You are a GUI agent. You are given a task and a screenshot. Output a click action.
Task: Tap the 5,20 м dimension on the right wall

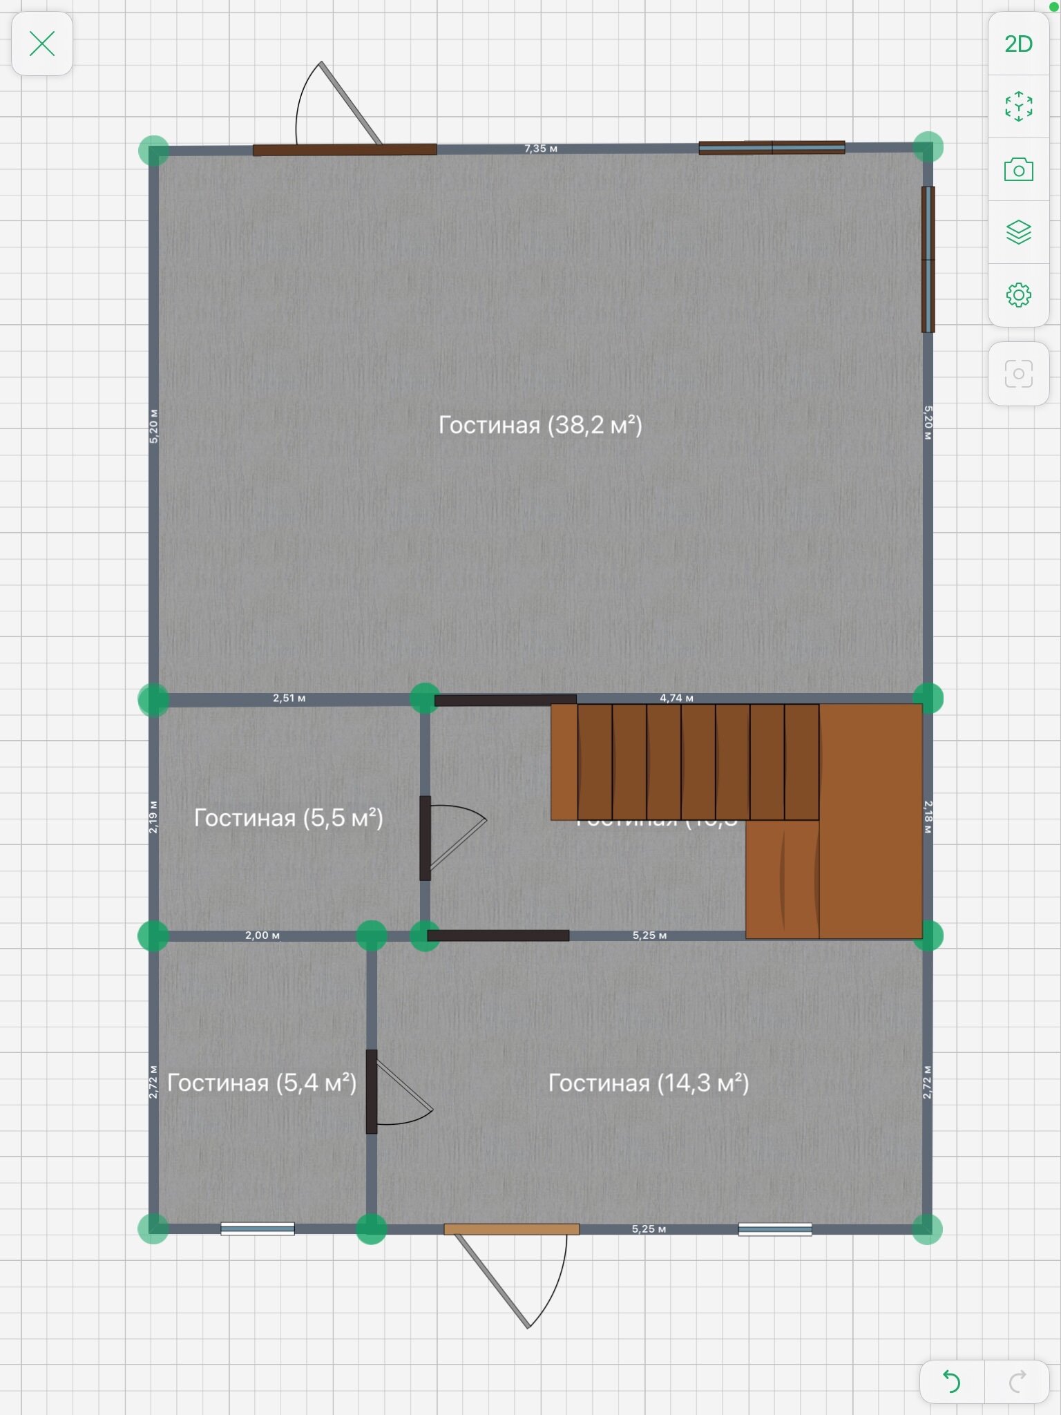[x=928, y=422]
